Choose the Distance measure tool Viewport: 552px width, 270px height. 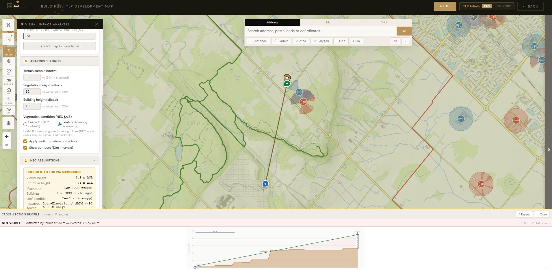(259, 41)
